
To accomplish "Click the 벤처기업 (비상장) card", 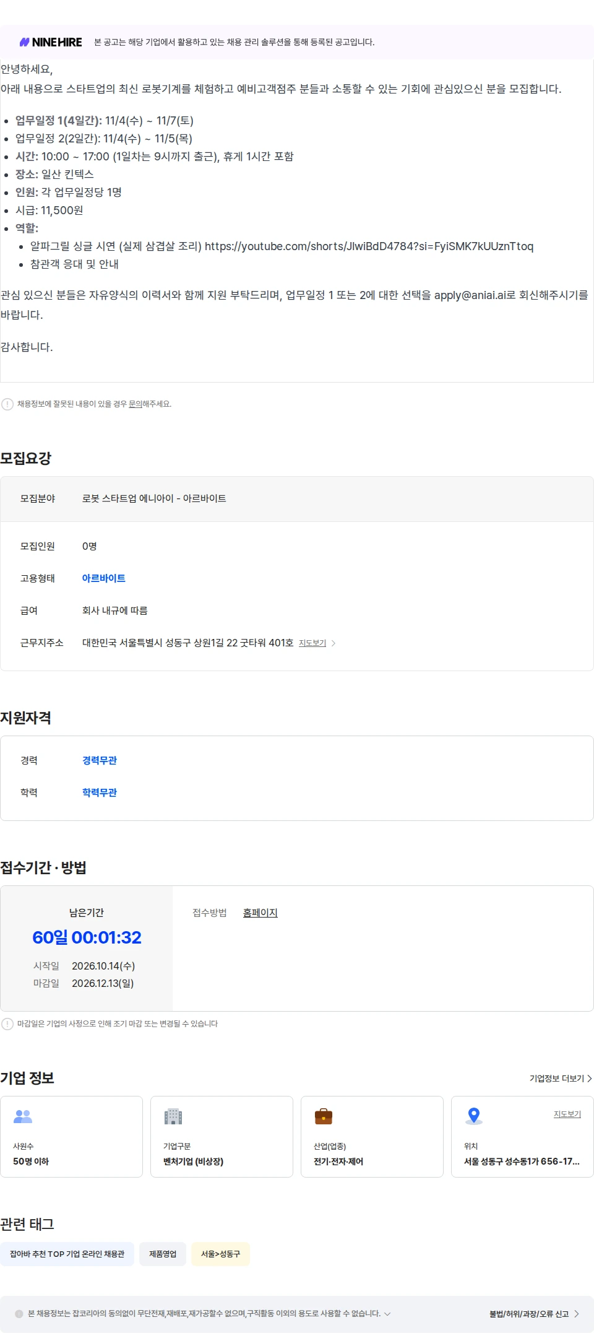I will click(x=222, y=1137).
